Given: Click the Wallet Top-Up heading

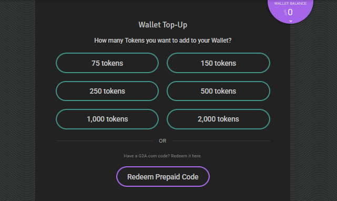Looking at the screenshot, I should click(x=162, y=25).
